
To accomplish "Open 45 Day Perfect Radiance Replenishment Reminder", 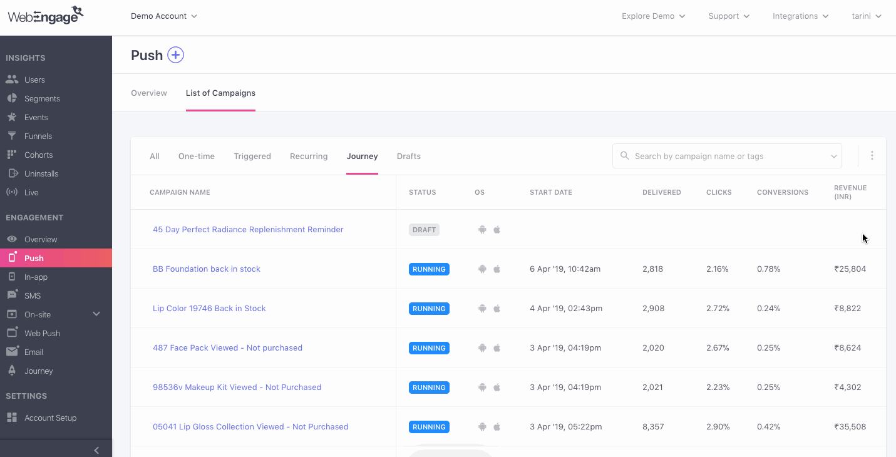I will click(x=248, y=230).
